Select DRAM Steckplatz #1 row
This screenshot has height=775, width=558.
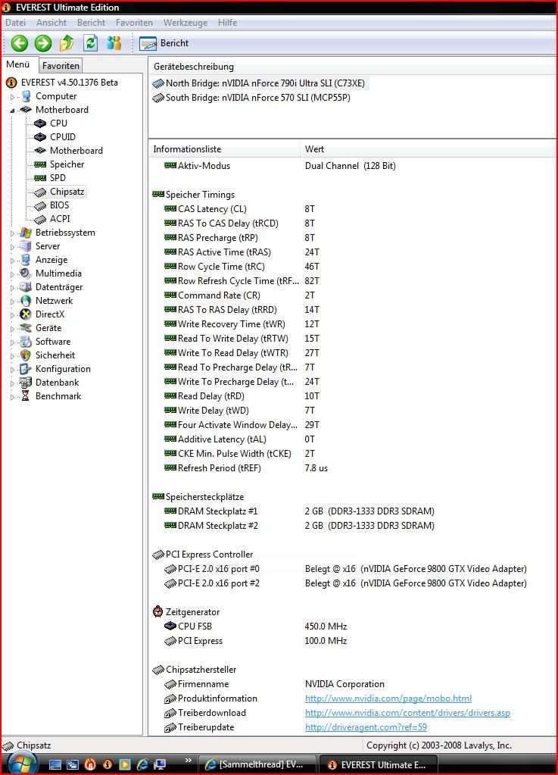click(x=299, y=511)
